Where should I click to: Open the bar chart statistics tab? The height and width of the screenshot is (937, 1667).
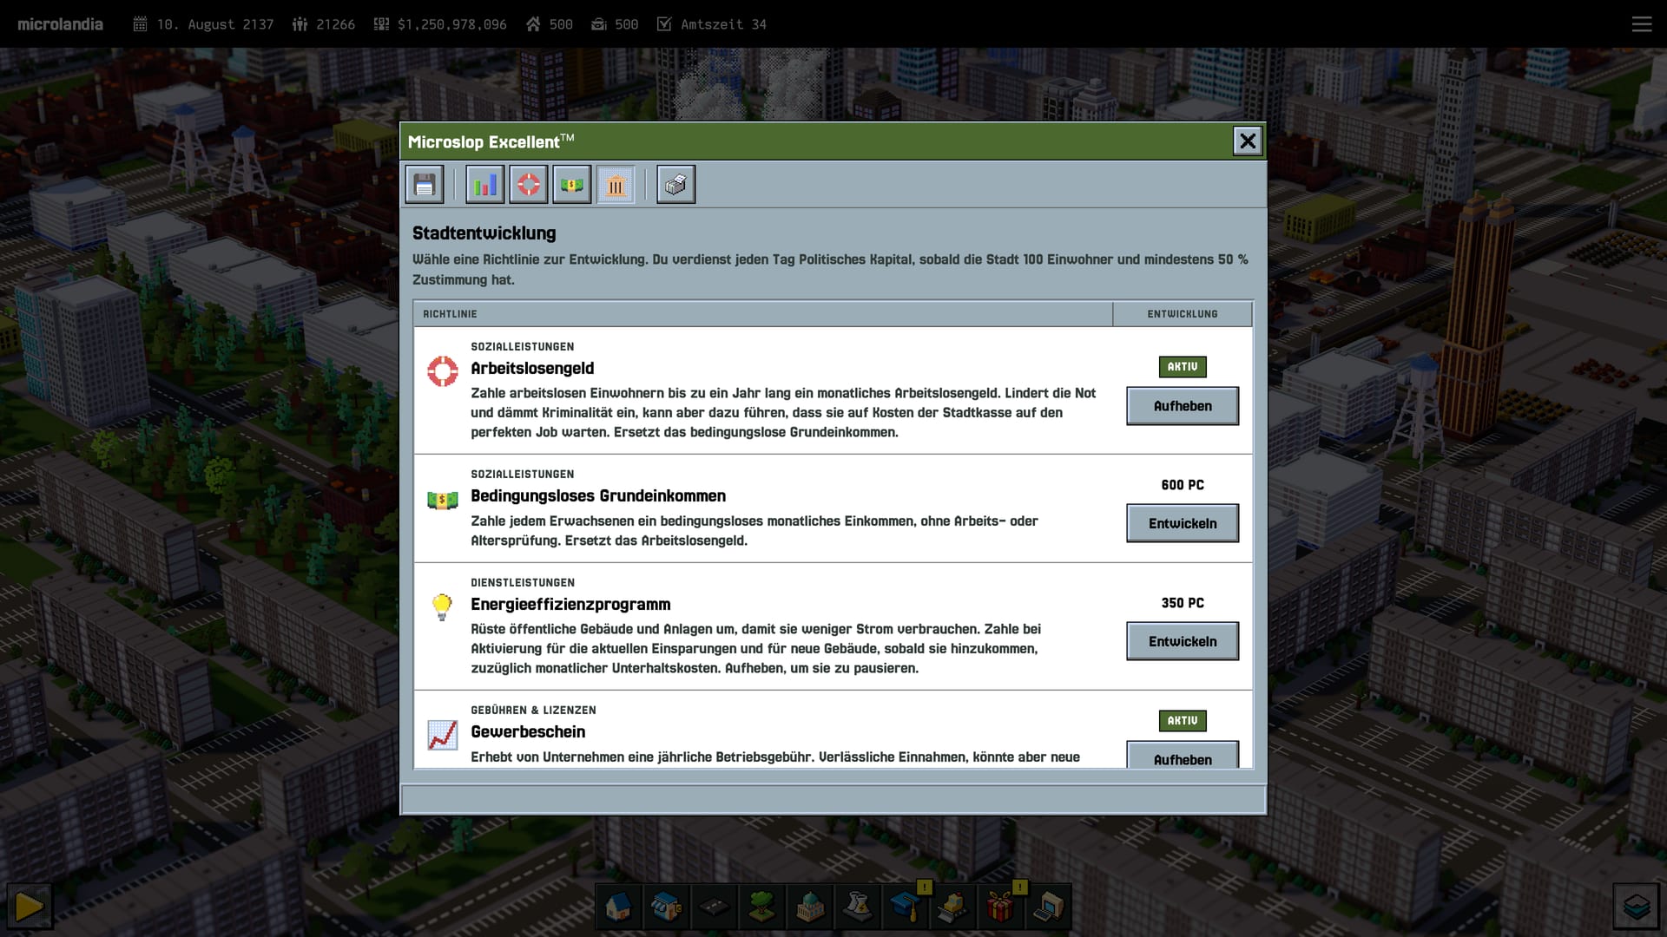click(485, 185)
